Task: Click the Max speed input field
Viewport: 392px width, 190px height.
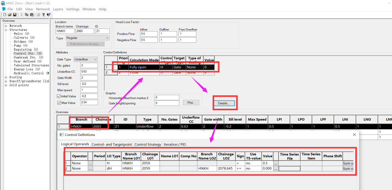Action: 89,90
